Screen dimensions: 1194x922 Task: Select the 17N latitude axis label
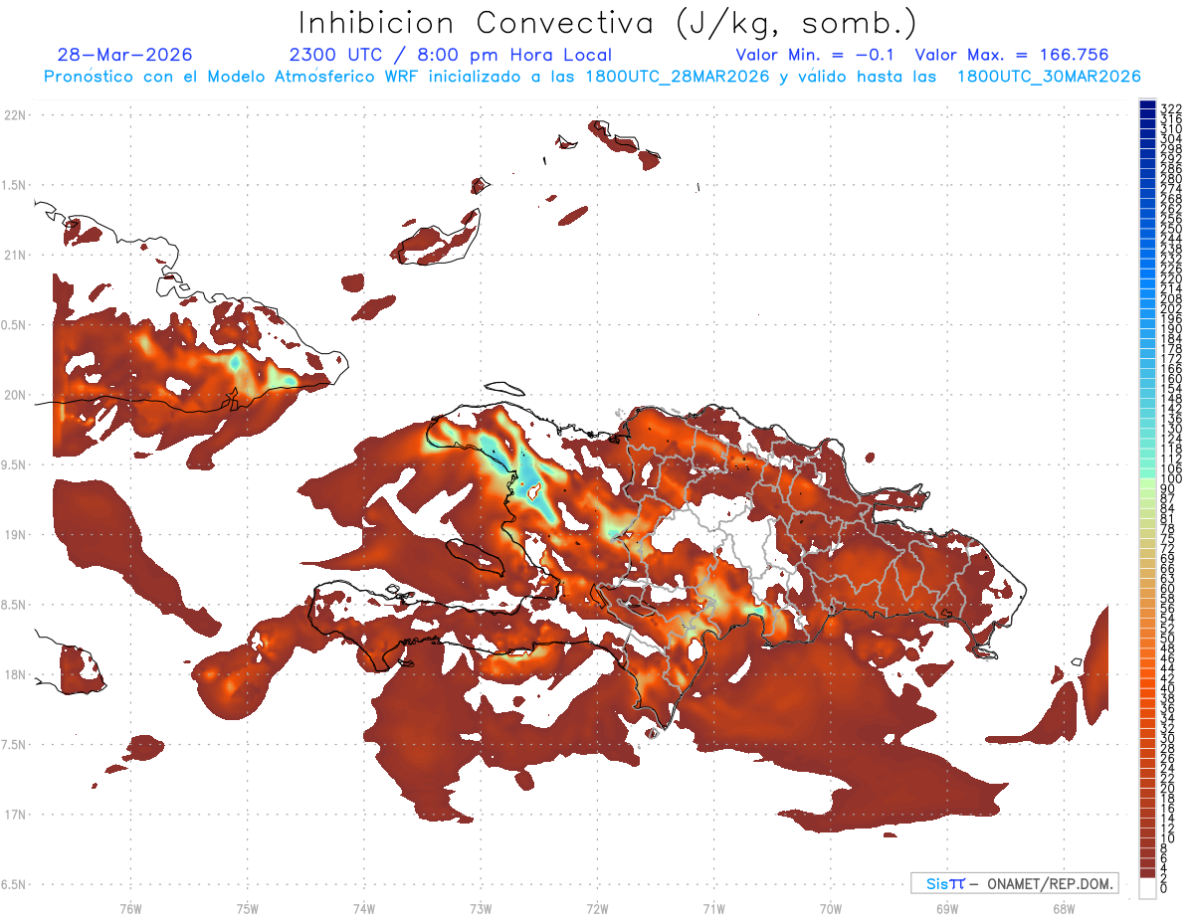16,815
